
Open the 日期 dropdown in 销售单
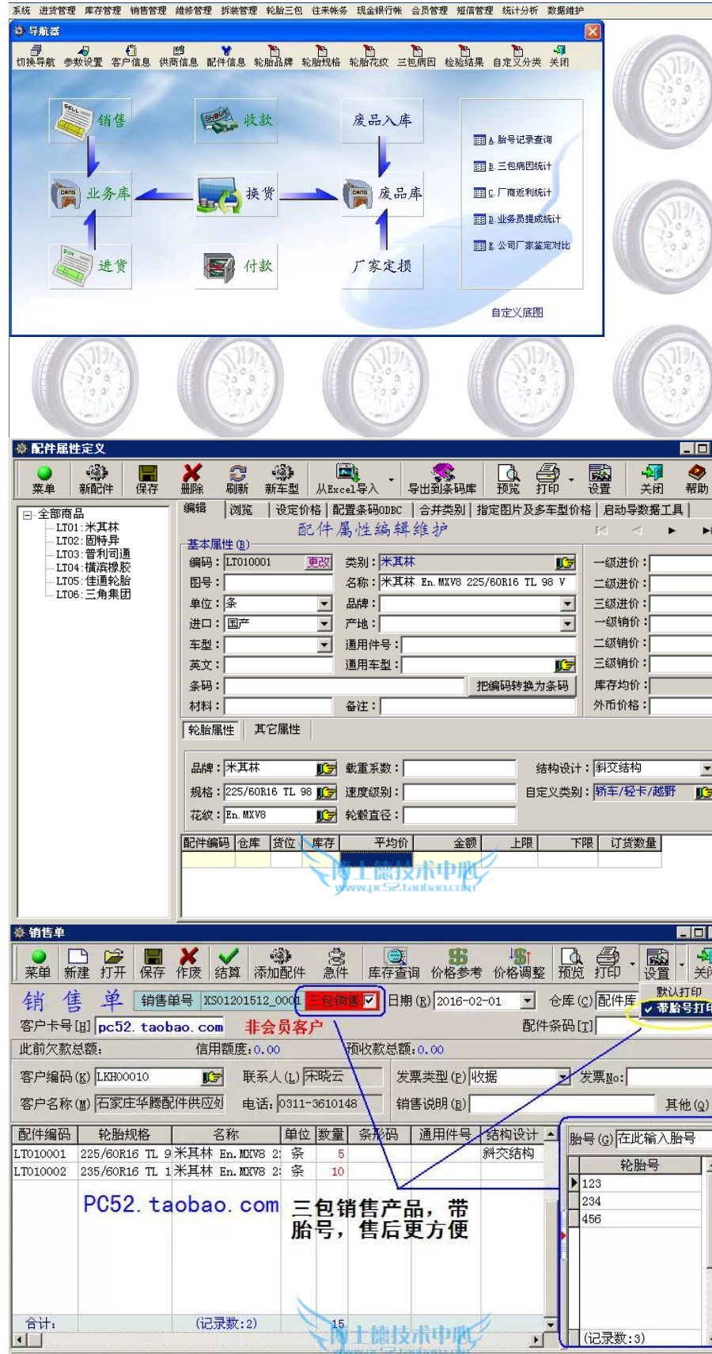528,1001
